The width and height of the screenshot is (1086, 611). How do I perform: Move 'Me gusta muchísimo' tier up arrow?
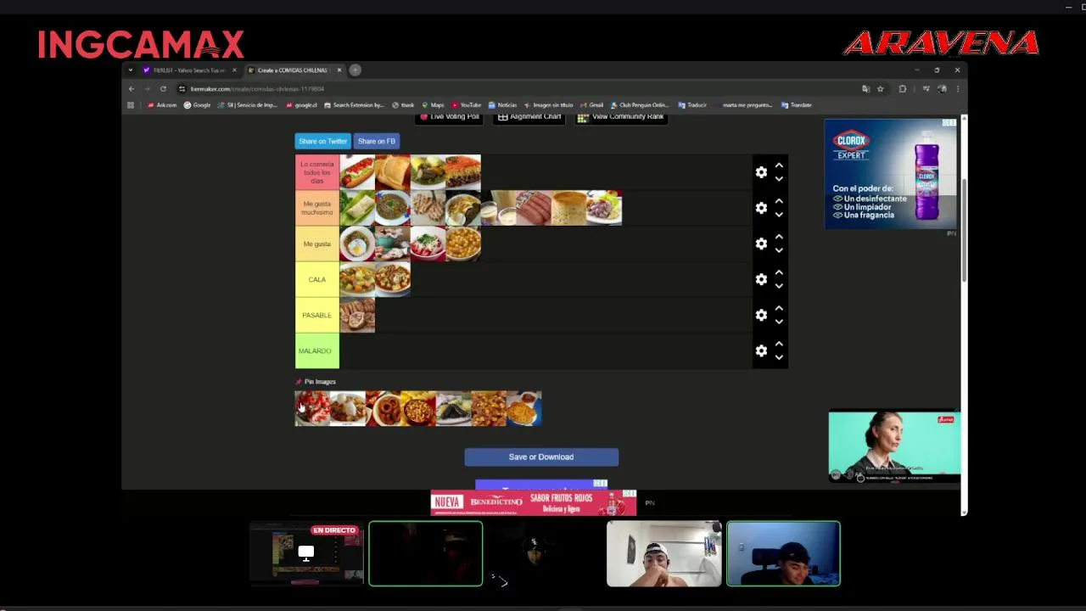point(779,201)
